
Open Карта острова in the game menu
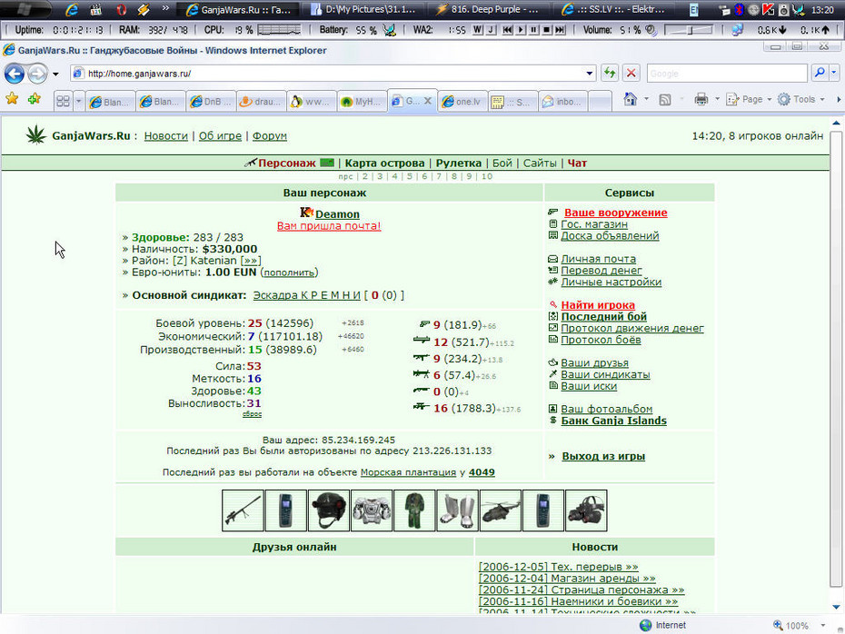[x=384, y=163]
